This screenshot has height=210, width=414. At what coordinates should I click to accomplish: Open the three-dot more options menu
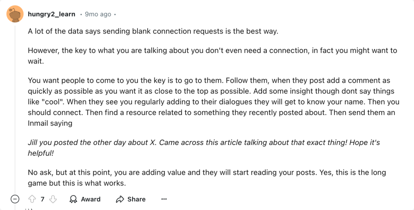click(x=164, y=199)
